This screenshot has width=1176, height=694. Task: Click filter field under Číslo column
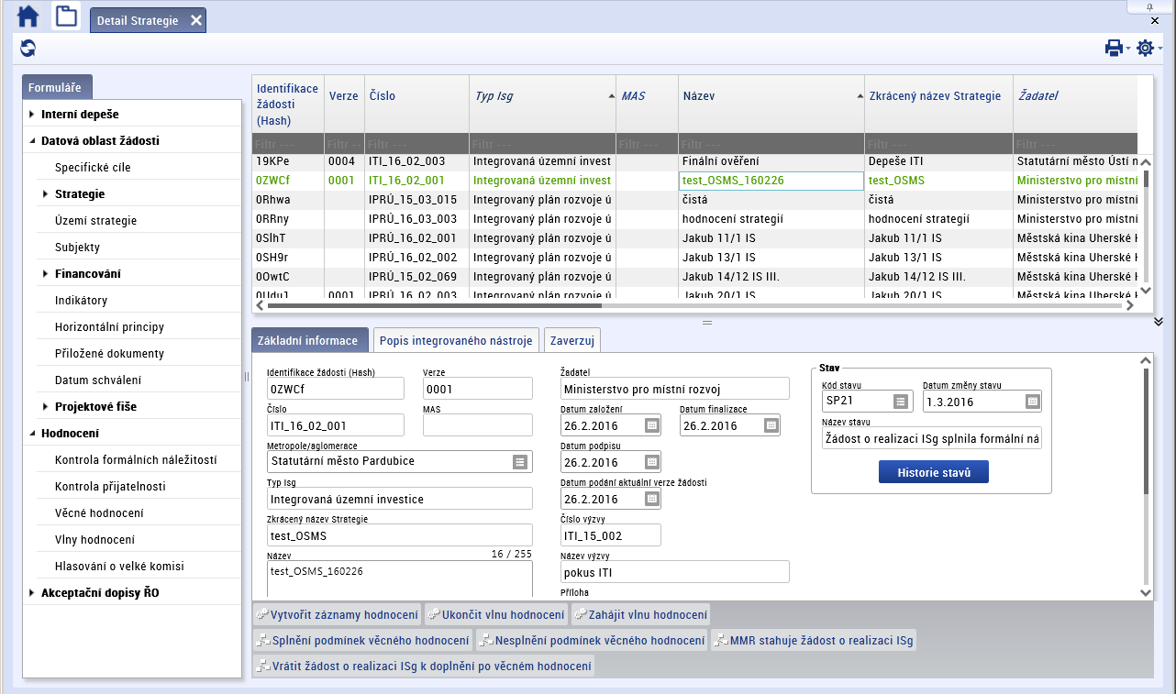[416, 144]
